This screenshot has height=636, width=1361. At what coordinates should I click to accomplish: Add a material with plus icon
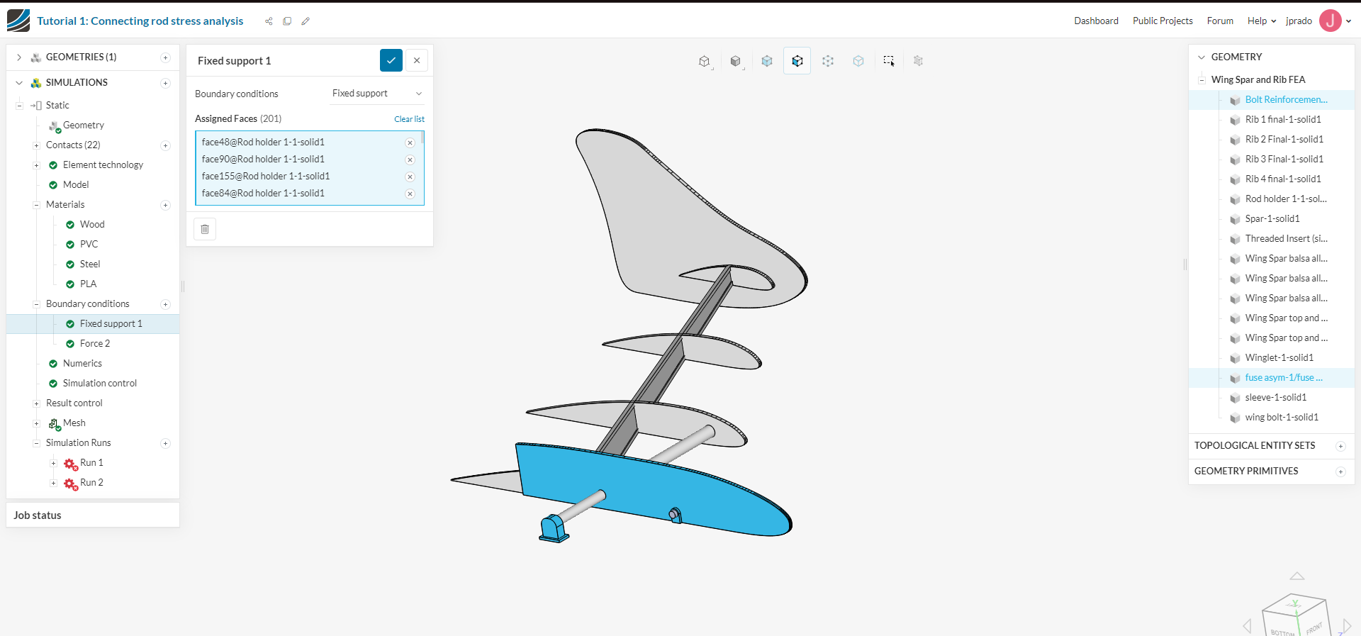(x=165, y=205)
